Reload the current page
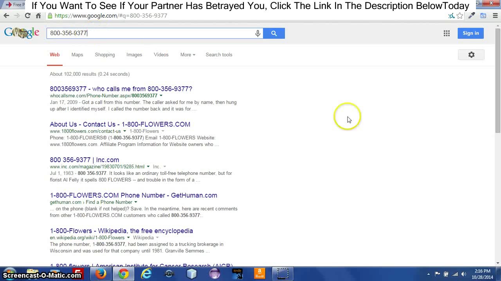 tap(27, 16)
